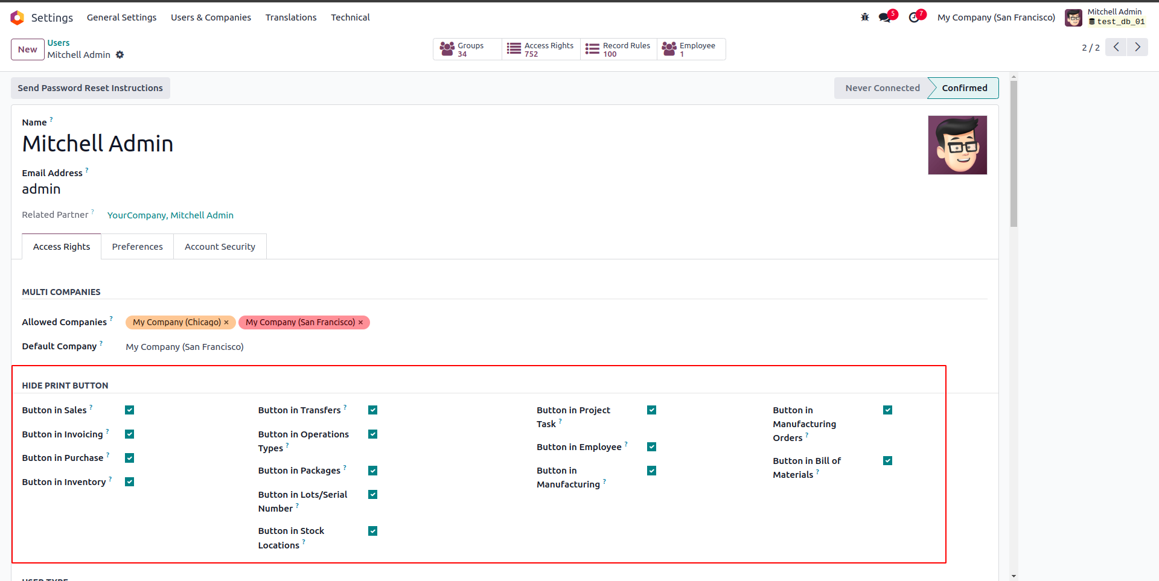Open the Users & Companies menu
1159x581 pixels.
coord(211,17)
